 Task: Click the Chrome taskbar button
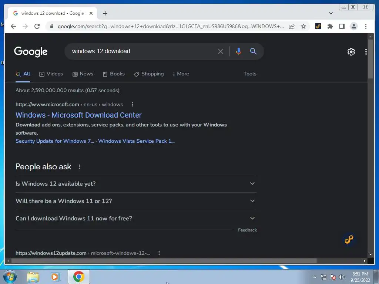tap(78, 277)
